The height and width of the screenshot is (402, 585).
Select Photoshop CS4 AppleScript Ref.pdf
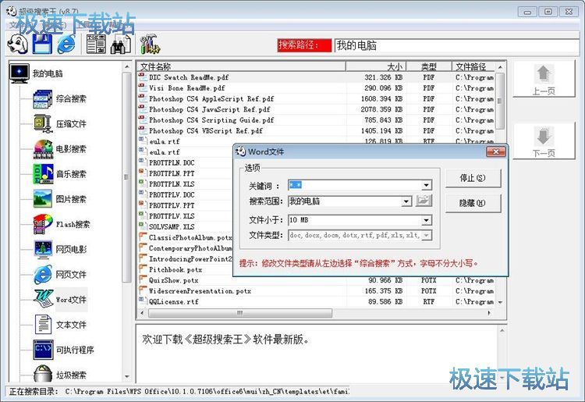(x=317, y=99)
